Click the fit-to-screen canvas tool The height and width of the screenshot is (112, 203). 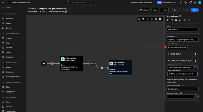coord(148,19)
